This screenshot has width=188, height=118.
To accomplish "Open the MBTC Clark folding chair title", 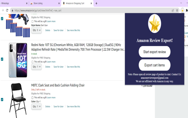I will point(58,85).
